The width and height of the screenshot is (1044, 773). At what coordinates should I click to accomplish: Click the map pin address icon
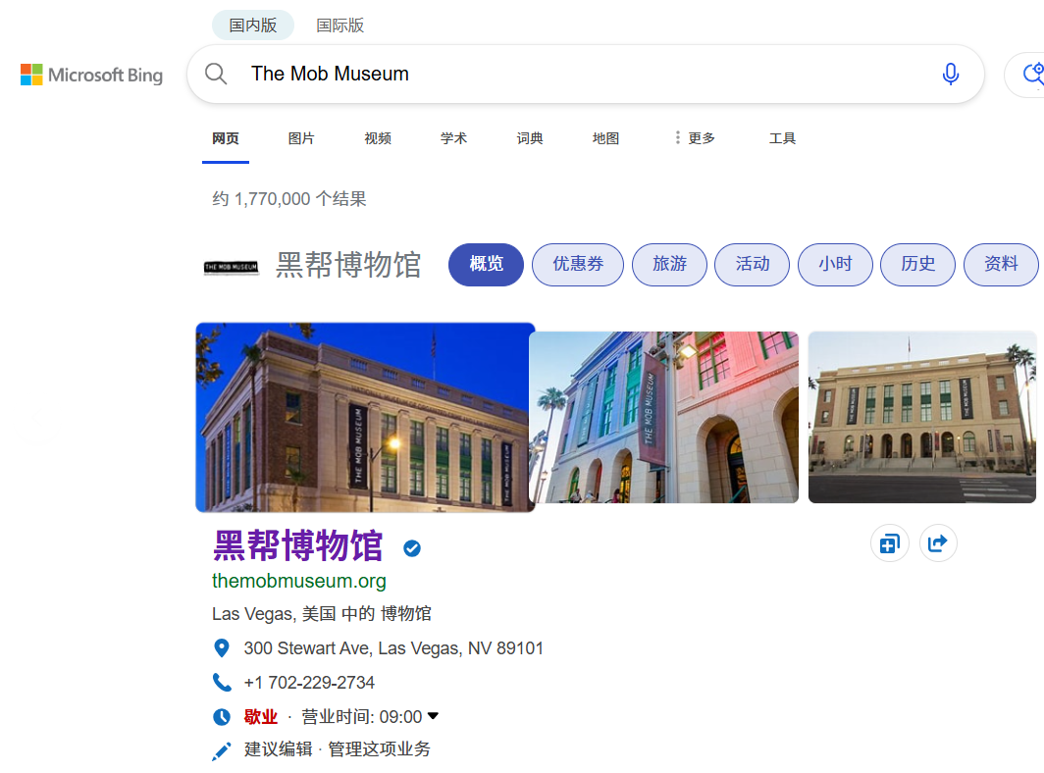(222, 647)
